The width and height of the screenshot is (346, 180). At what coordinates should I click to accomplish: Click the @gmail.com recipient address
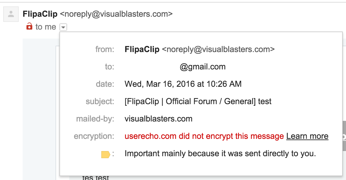tap(203, 67)
